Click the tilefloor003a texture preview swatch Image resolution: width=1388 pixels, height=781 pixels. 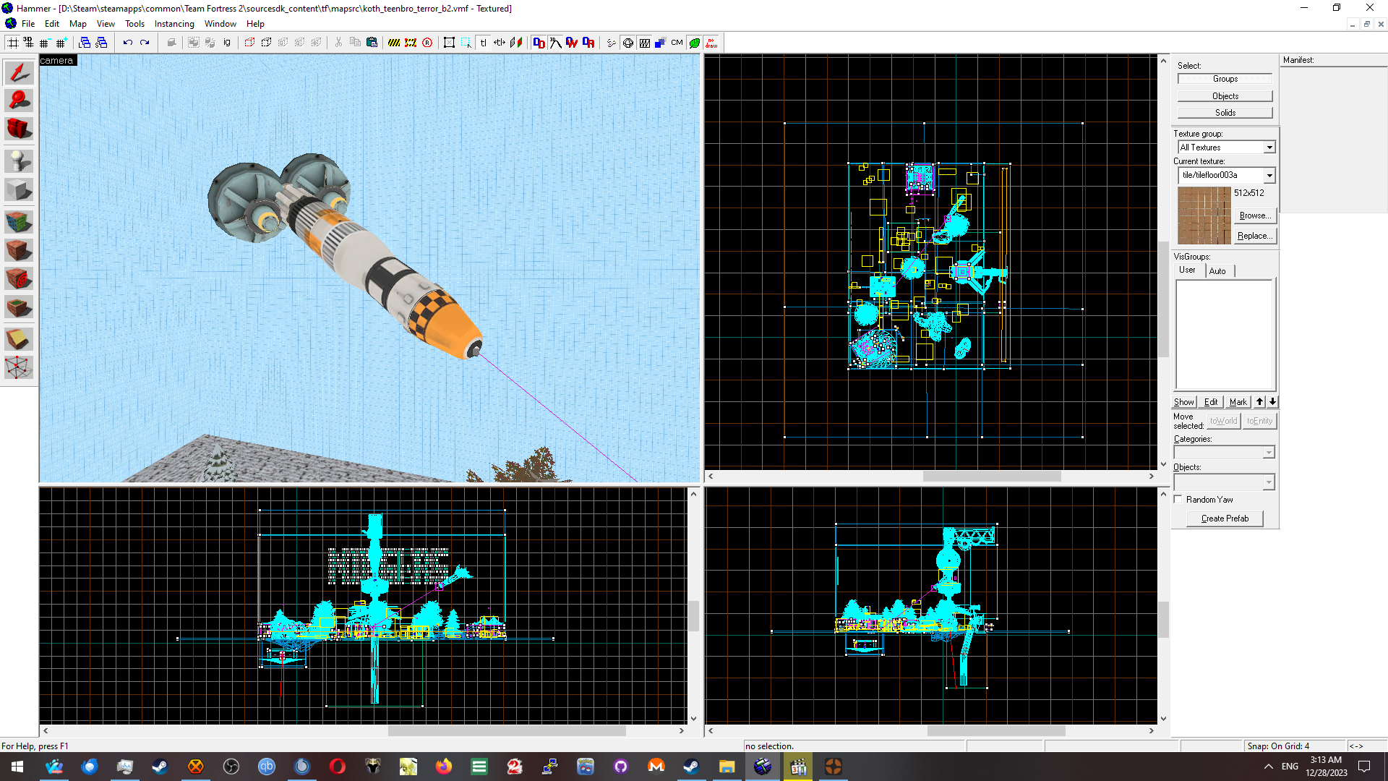pyautogui.click(x=1204, y=215)
